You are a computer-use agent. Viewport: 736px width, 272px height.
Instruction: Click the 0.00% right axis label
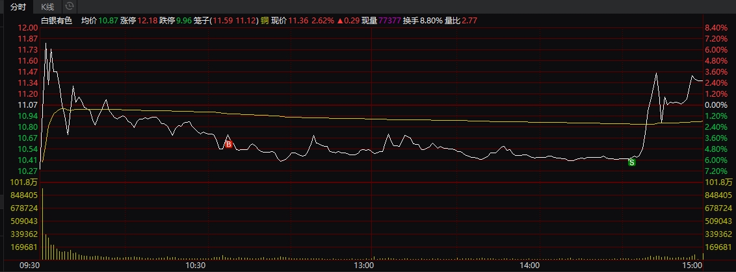coord(716,105)
